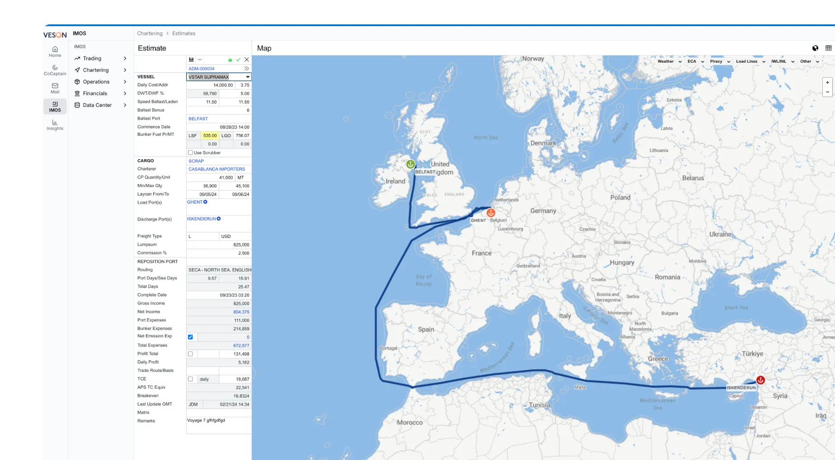Select the IMOS sidebar icon
This screenshot has width=835, height=460.
tap(55, 106)
